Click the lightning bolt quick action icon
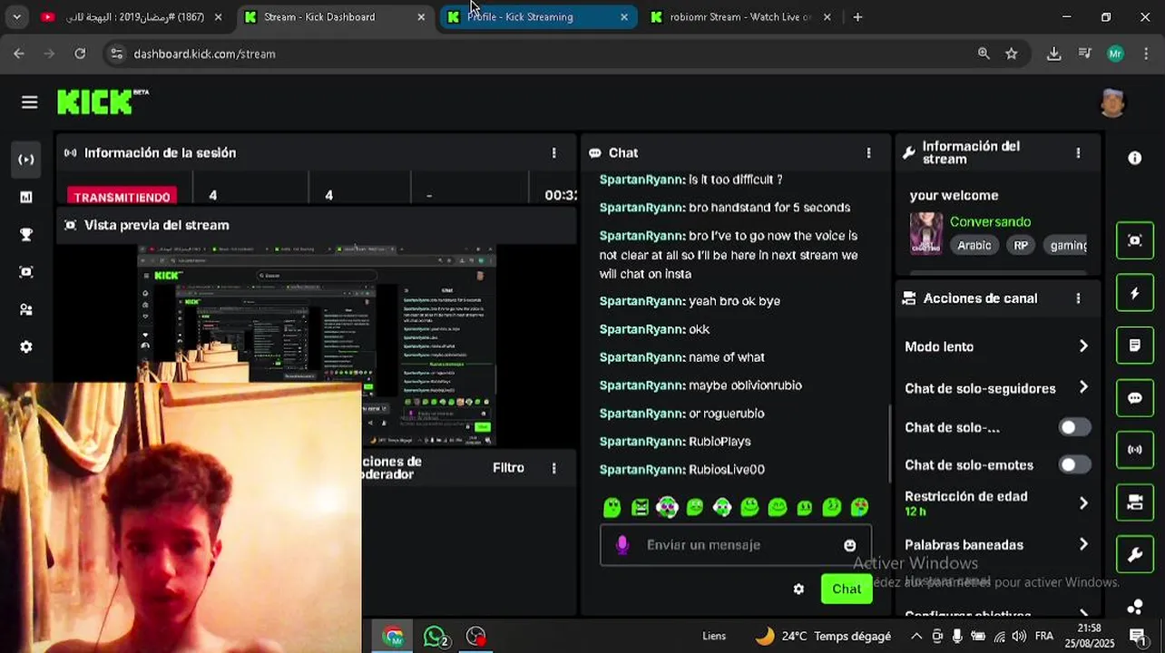The height and width of the screenshot is (653, 1165). (1134, 293)
